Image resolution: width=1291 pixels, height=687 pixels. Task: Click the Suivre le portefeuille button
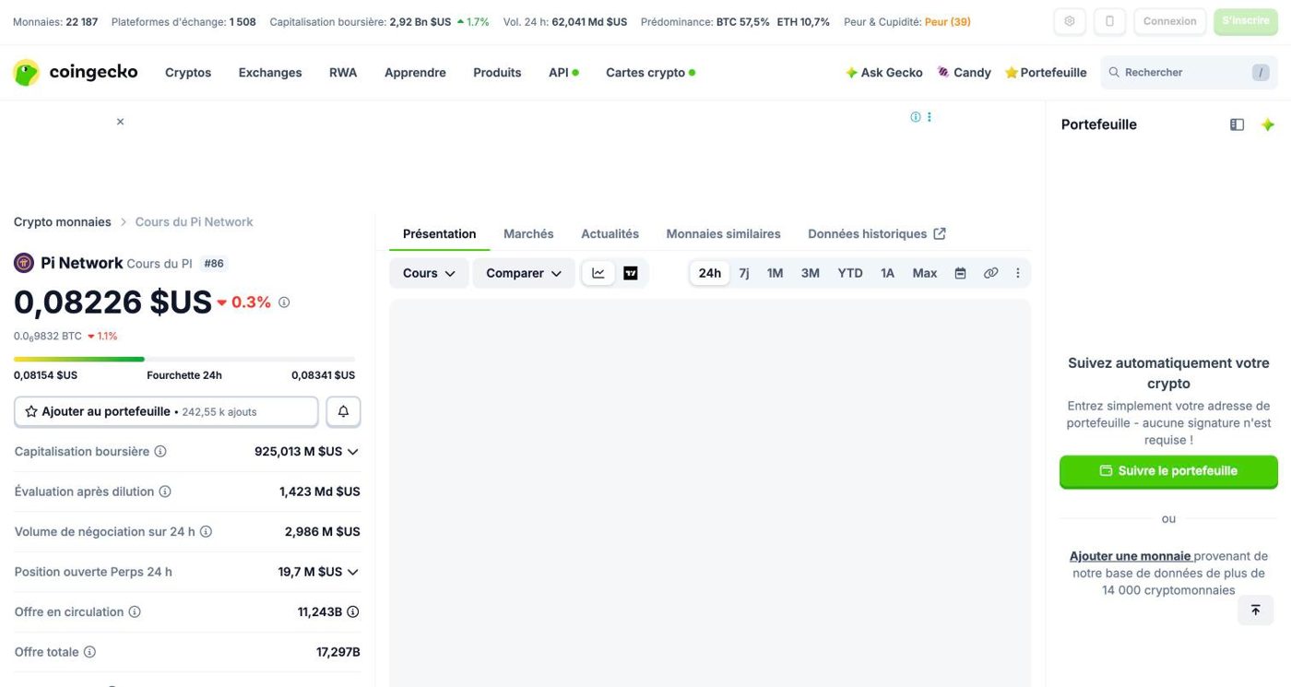pyautogui.click(x=1168, y=471)
